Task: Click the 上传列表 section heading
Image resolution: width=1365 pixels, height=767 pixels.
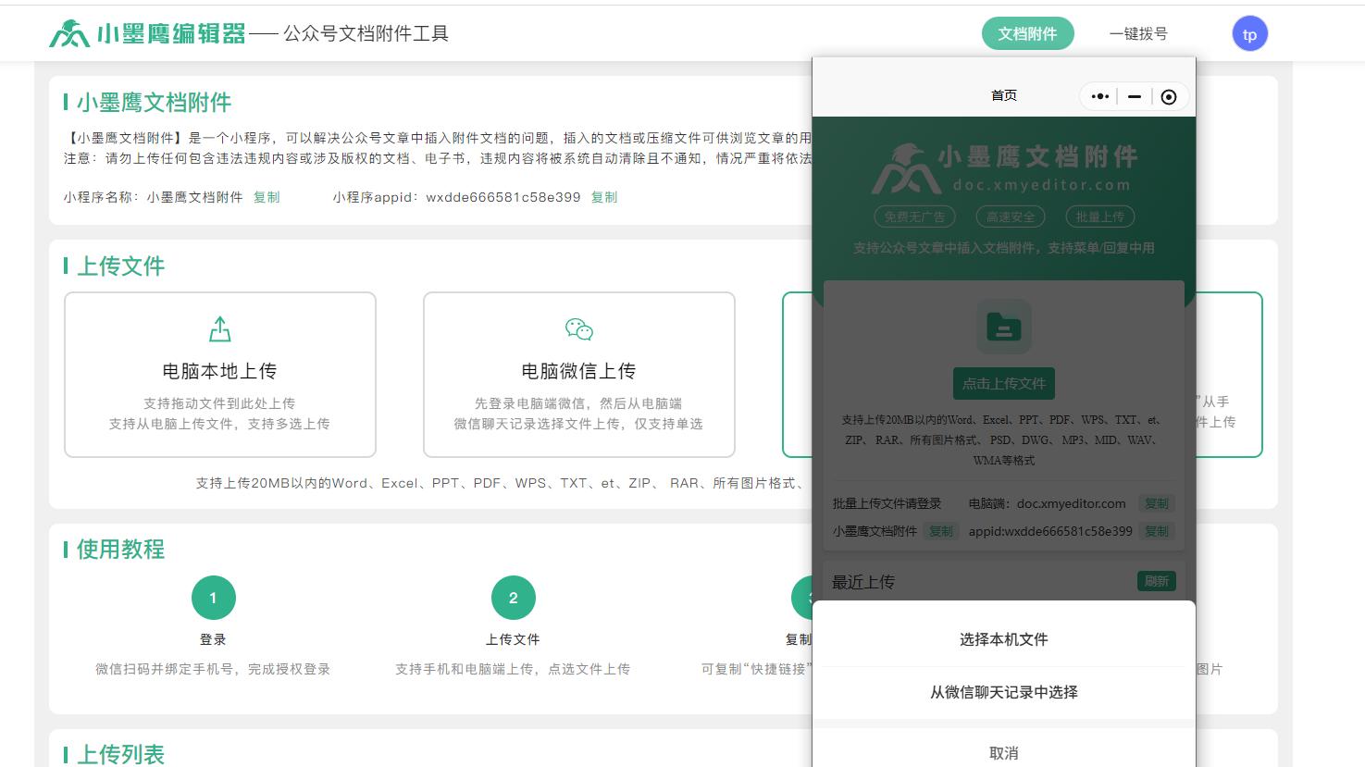Action: [x=120, y=755]
